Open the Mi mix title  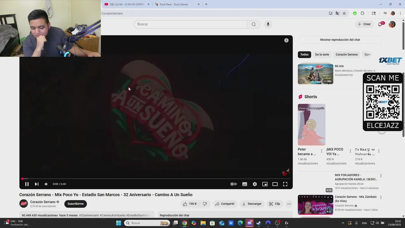click(339, 66)
